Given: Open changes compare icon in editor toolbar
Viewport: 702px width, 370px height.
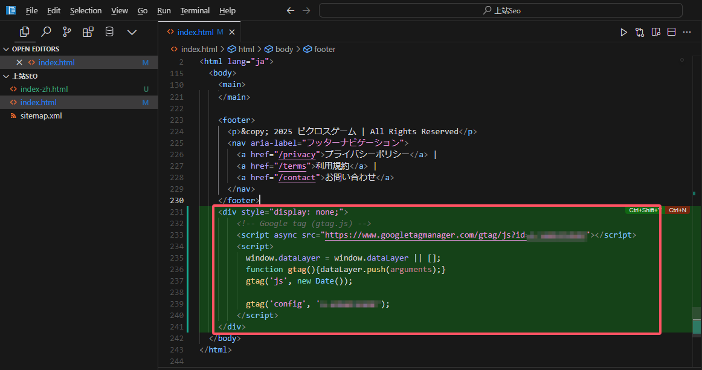Looking at the screenshot, I should (640, 32).
